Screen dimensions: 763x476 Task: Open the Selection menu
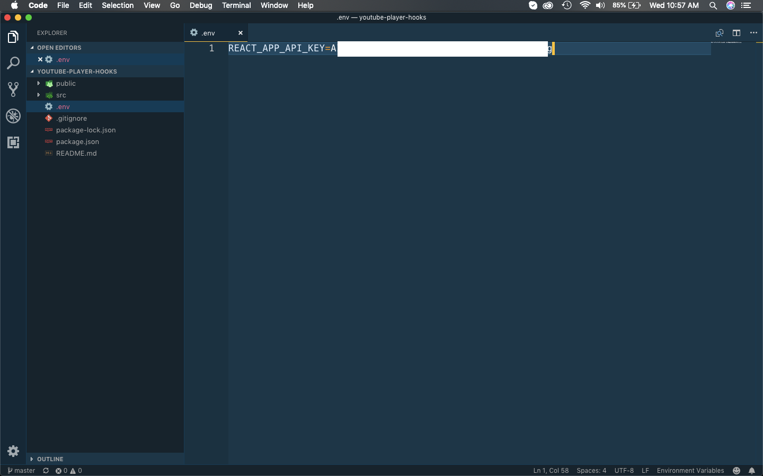point(118,5)
